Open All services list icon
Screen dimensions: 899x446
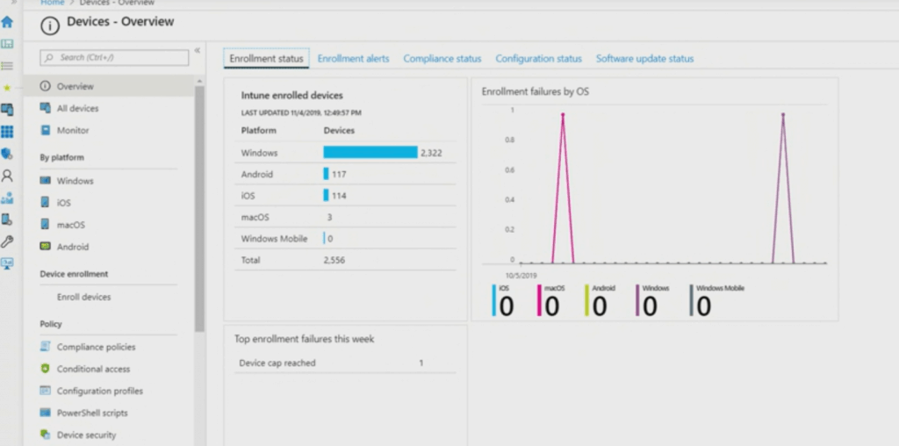(7, 66)
